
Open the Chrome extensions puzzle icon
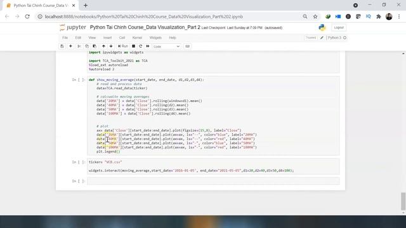(x=379, y=16)
